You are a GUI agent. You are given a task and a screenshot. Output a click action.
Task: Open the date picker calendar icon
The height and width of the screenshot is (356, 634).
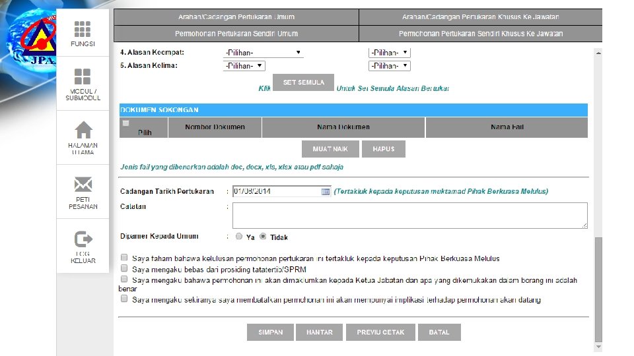click(x=326, y=191)
